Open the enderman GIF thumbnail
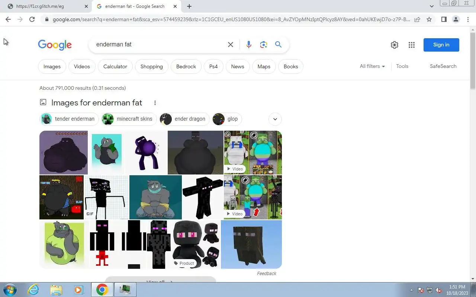Viewport: 476px width, 297px height. pyautogui.click(x=106, y=198)
